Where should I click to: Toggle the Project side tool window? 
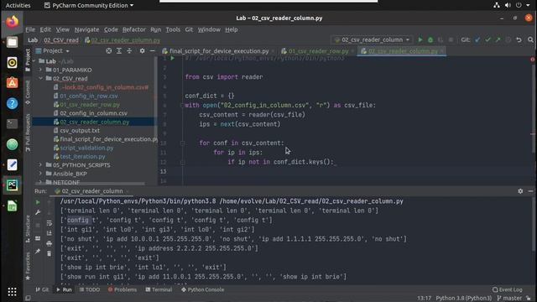[28, 60]
